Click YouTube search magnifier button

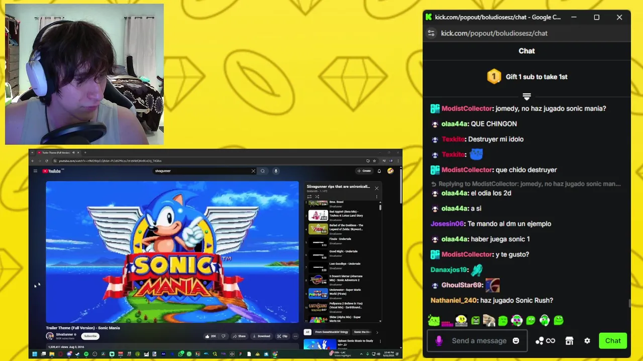point(262,171)
